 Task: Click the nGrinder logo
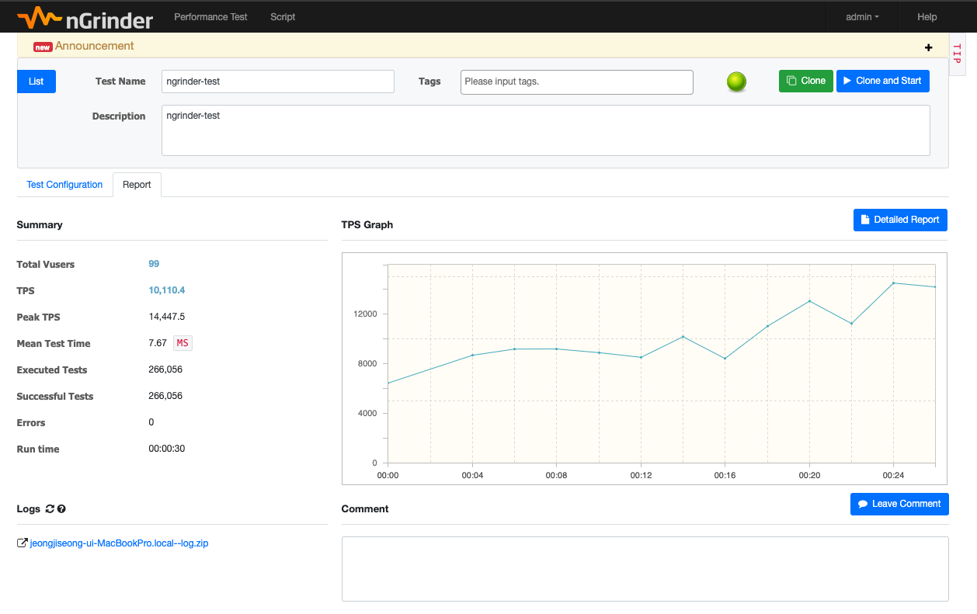pos(85,17)
